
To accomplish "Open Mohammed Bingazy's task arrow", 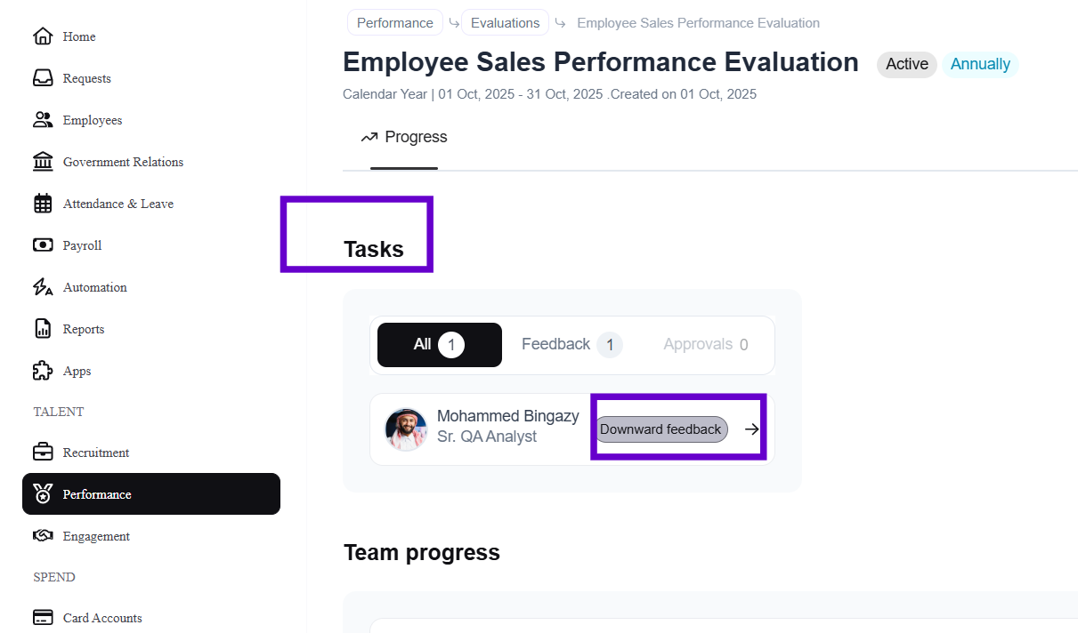I will coord(752,429).
